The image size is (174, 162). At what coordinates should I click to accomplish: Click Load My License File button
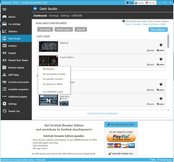coord(121,154)
